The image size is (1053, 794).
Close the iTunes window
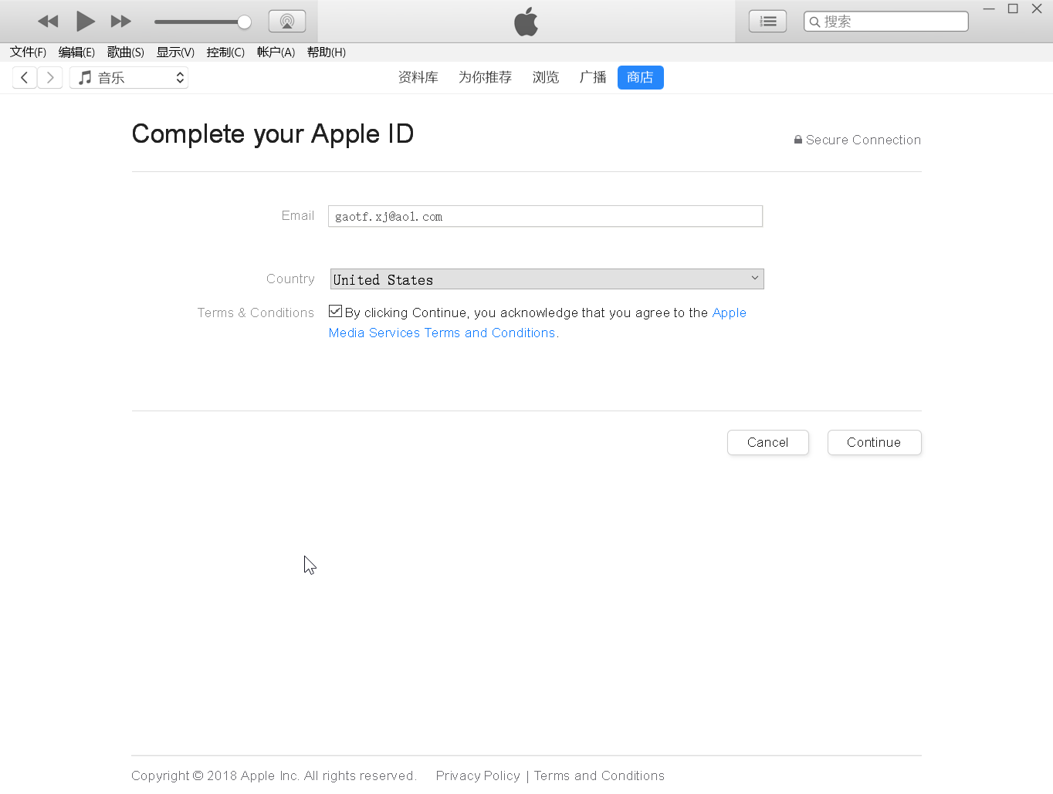(x=1037, y=8)
